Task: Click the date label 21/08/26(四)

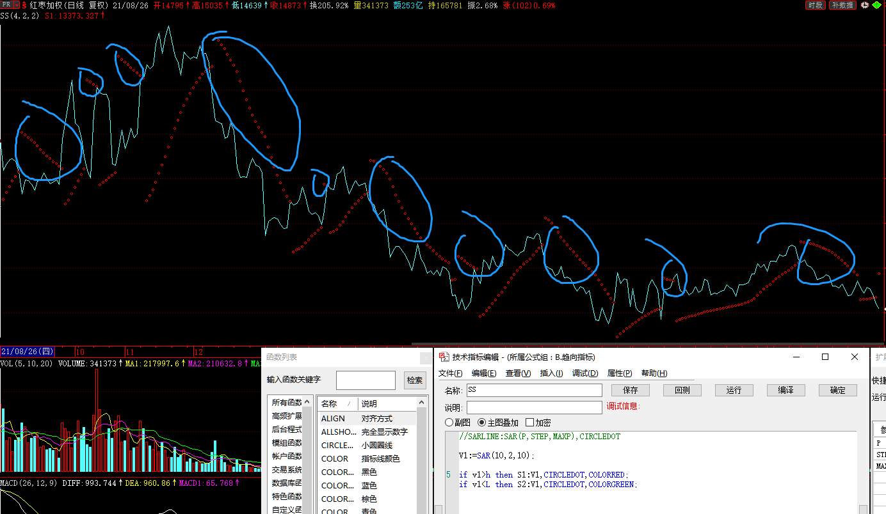Action: pos(28,352)
